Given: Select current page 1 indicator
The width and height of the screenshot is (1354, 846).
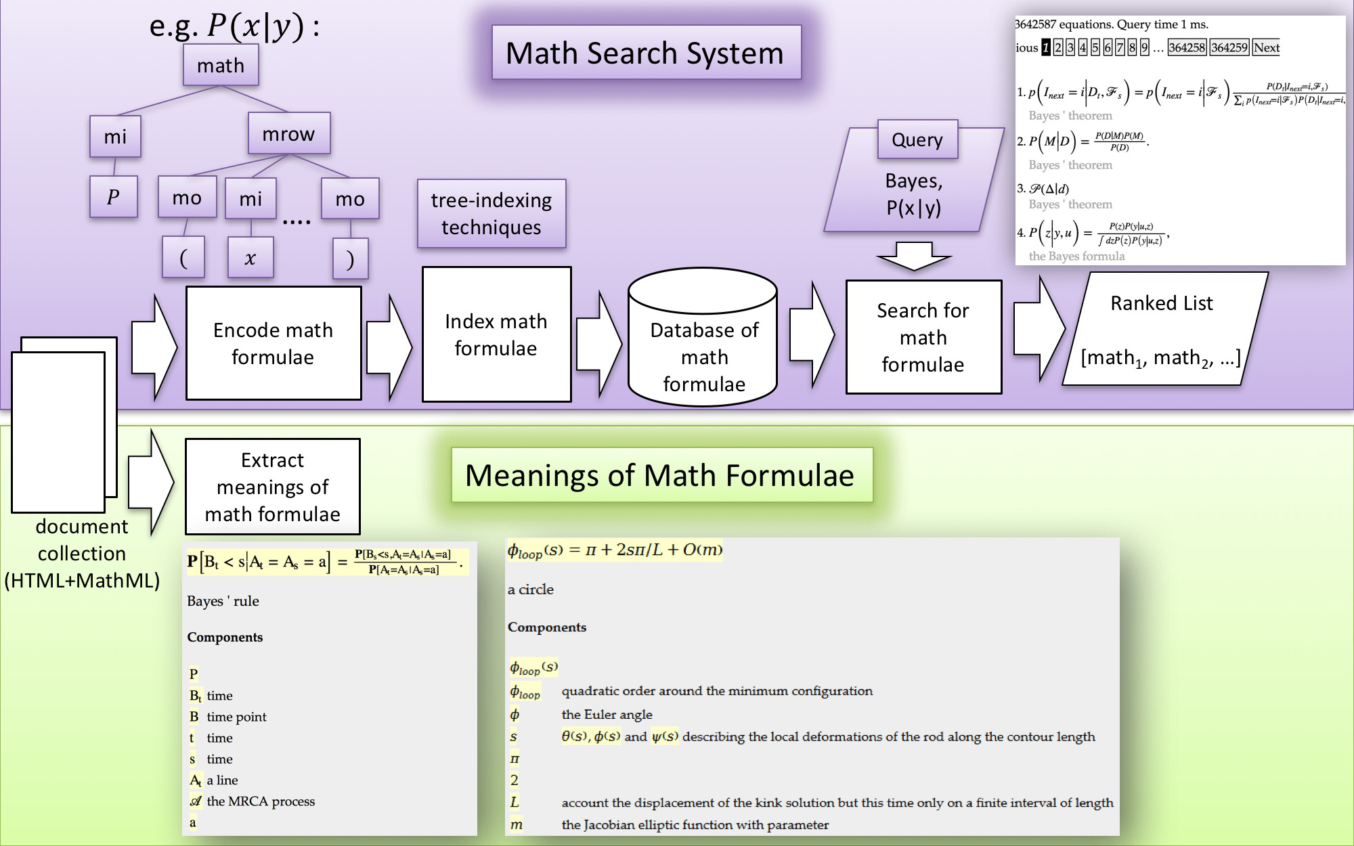Looking at the screenshot, I should 1046,47.
